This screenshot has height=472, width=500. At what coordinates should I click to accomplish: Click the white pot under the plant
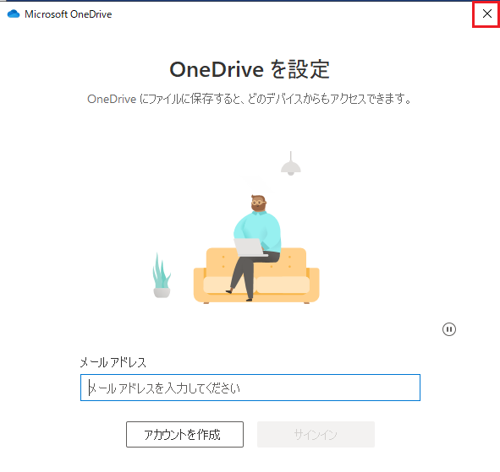click(162, 292)
